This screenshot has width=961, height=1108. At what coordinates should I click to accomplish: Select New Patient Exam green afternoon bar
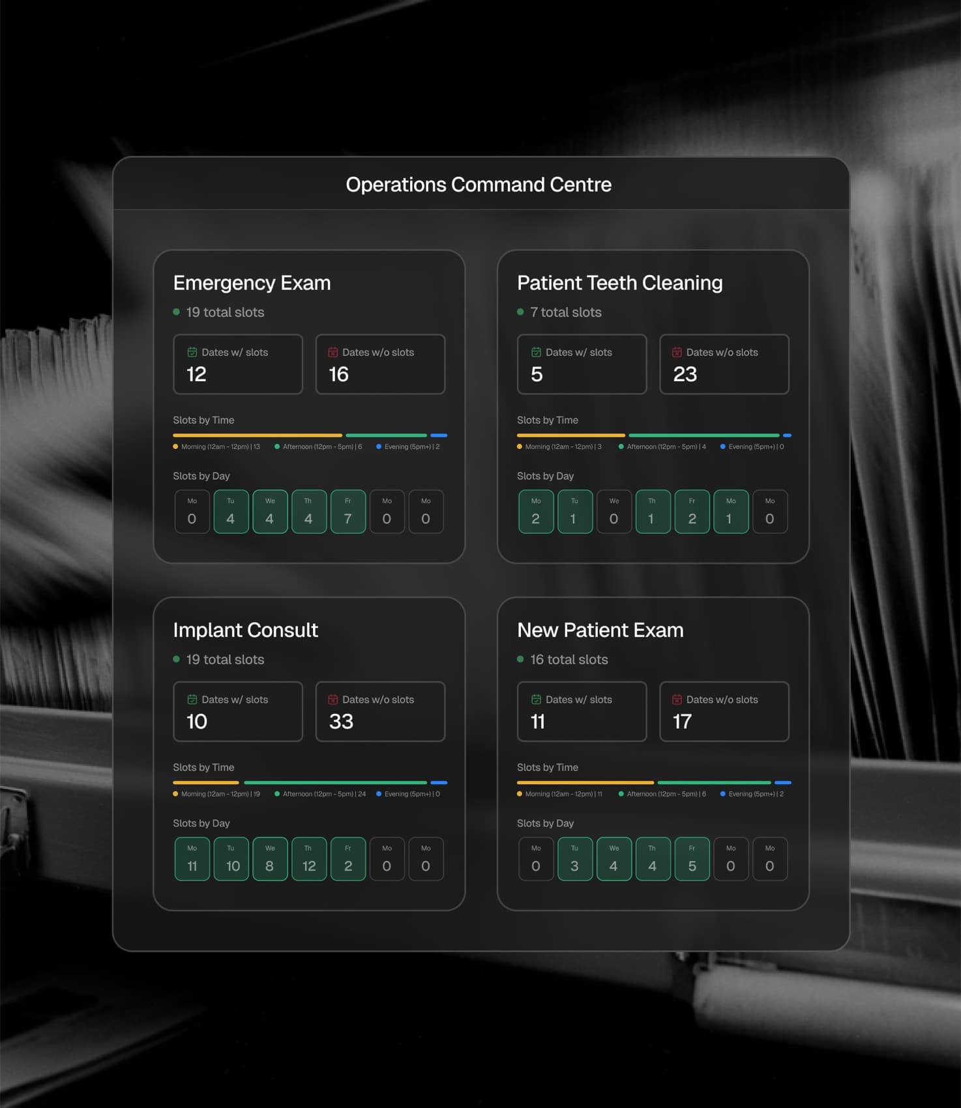tap(714, 782)
